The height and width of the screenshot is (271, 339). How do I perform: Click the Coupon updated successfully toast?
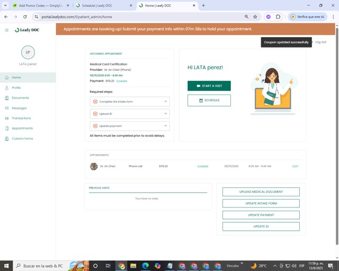[286, 42]
